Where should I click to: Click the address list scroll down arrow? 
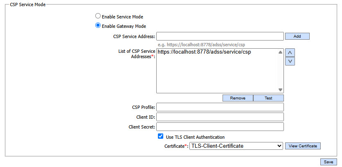point(280,90)
